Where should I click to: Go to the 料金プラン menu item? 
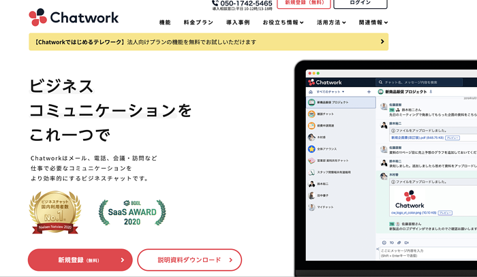click(x=199, y=22)
